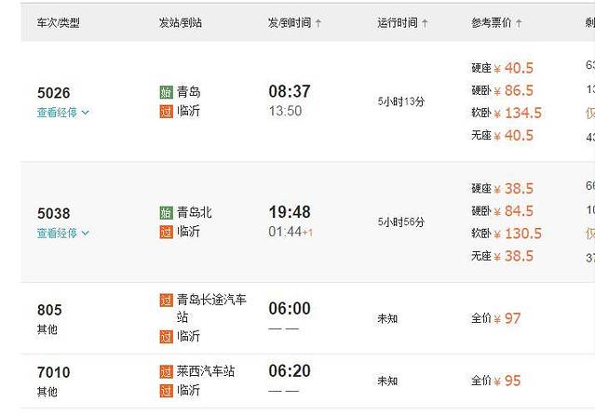Click the 过 icon beside 青岛长途汽车站

click(x=166, y=301)
